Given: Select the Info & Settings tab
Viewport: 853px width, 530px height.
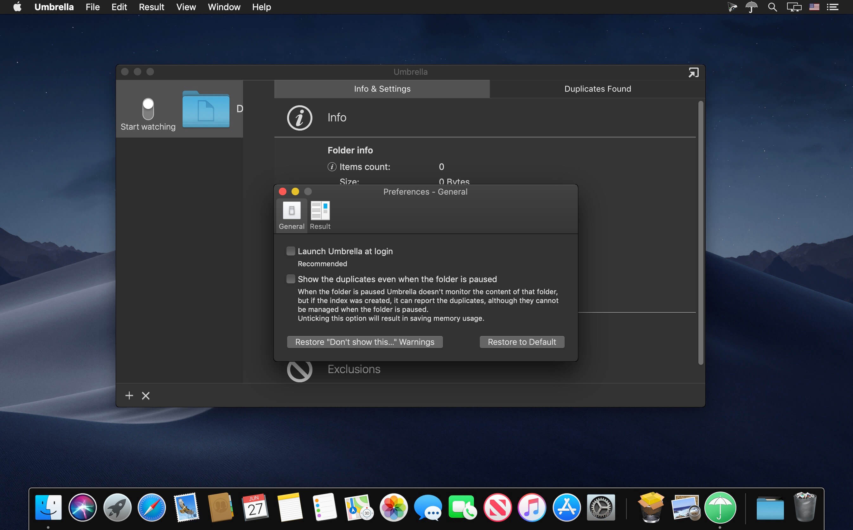Looking at the screenshot, I should click(382, 89).
